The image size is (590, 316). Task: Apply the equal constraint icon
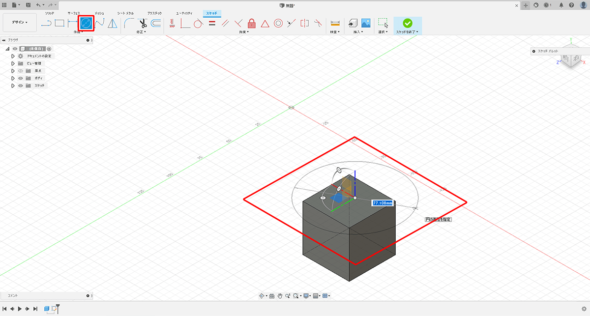pyautogui.click(x=212, y=23)
